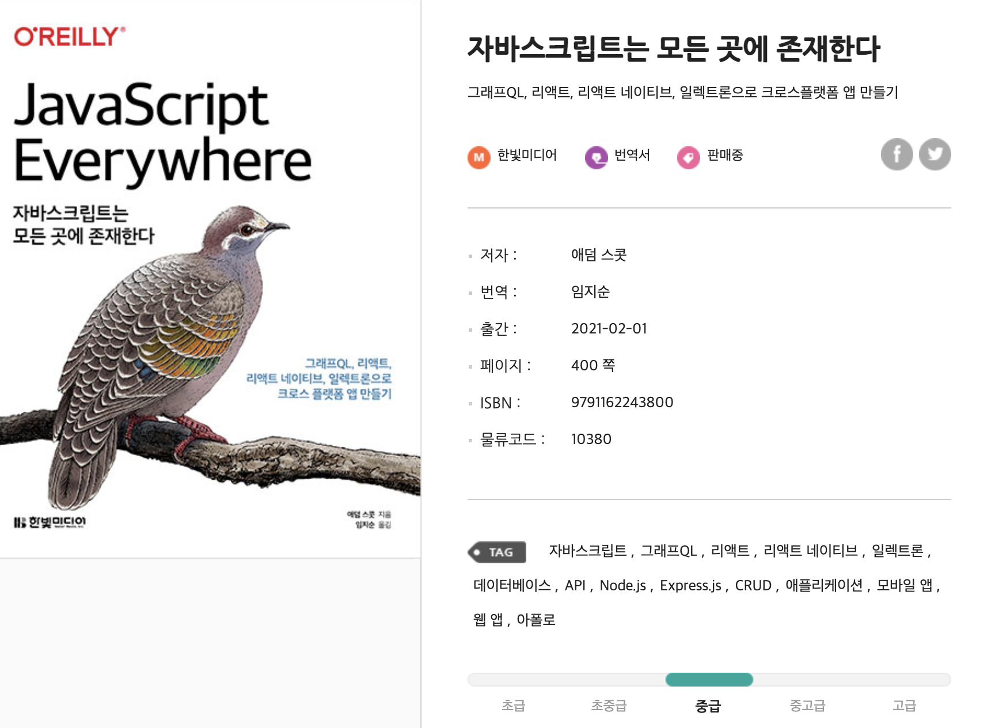995x728 pixels.
Task: Click the pink on-sale tag icon
Action: point(688,157)
